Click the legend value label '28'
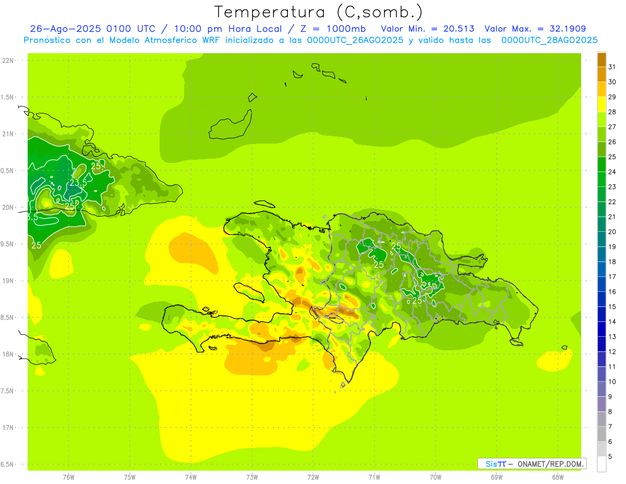Image resolution: width=626 pixels, height=484 pixels. click(x=612, y=112)
